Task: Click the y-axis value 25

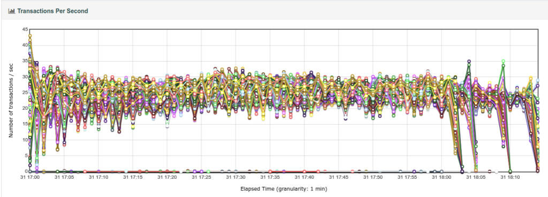Action: click(25, 93)
